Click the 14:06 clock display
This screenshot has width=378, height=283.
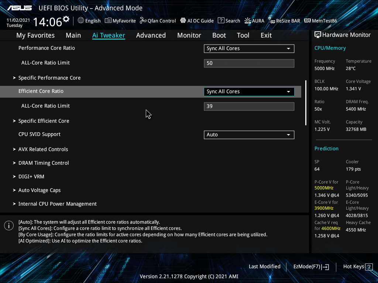(x=48, y=22)
